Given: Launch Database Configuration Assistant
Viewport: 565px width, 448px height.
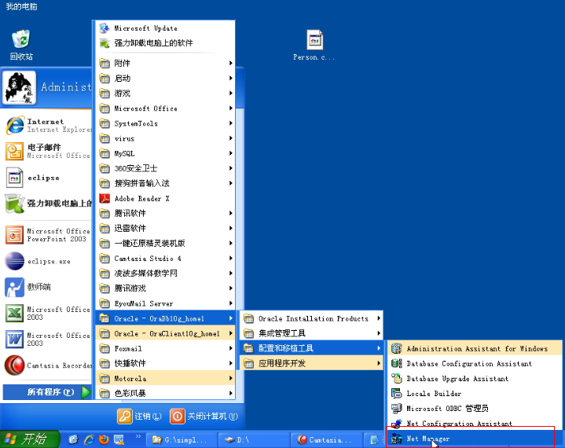Looking at the screenshot, I should pos(474,364).
